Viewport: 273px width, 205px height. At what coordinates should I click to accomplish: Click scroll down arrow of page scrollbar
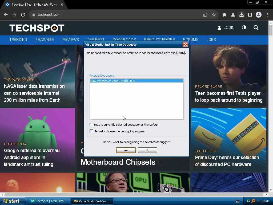(271, 190)
